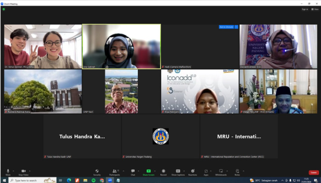Expand audio options arrow beside Mute
Screen dimensions: 321x183
(13, 171)
